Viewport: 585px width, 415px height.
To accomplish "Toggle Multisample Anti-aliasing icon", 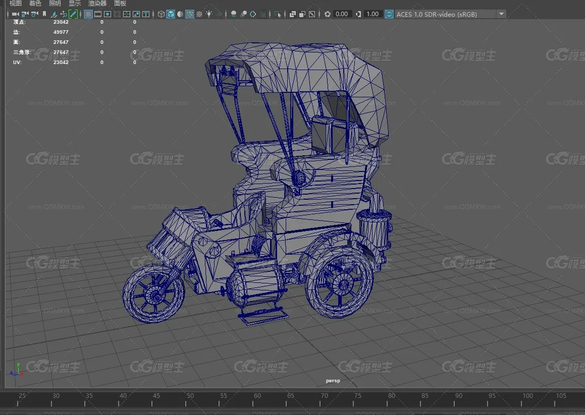I will [253, 14].
